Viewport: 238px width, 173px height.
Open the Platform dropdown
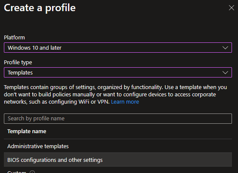118,48
